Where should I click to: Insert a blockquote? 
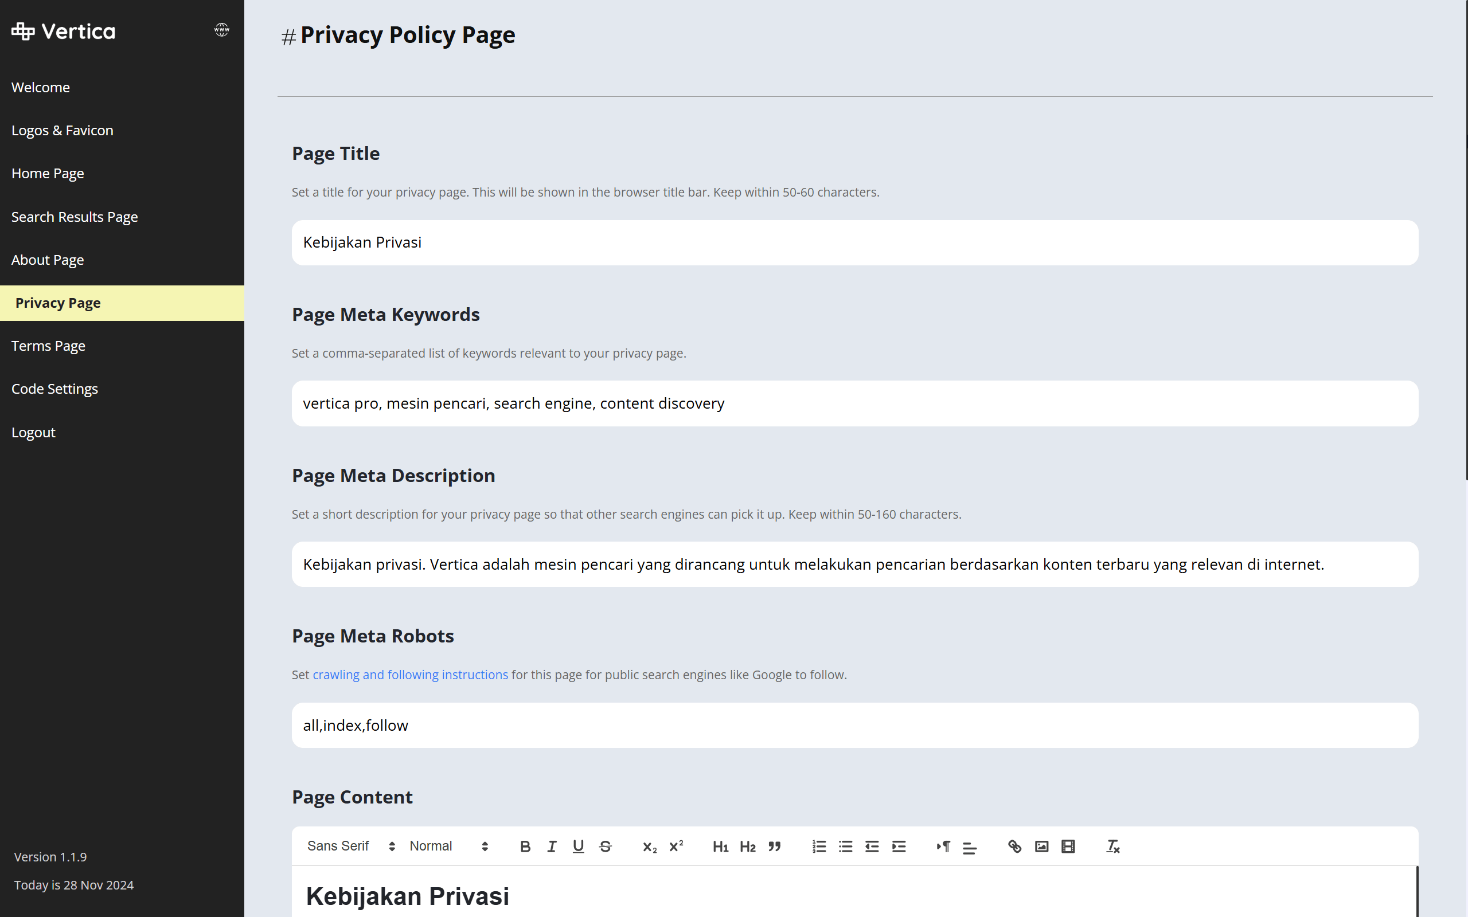click(775, 846)
